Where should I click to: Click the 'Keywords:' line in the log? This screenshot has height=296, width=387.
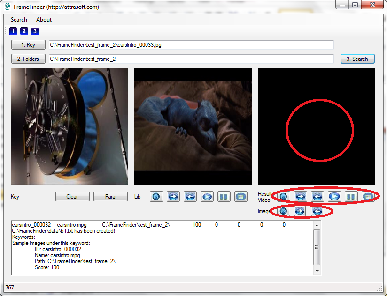(23, 237)
